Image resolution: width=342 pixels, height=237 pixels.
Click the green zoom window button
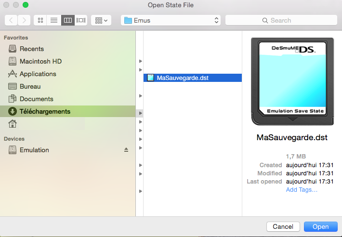tap(26, 5)
